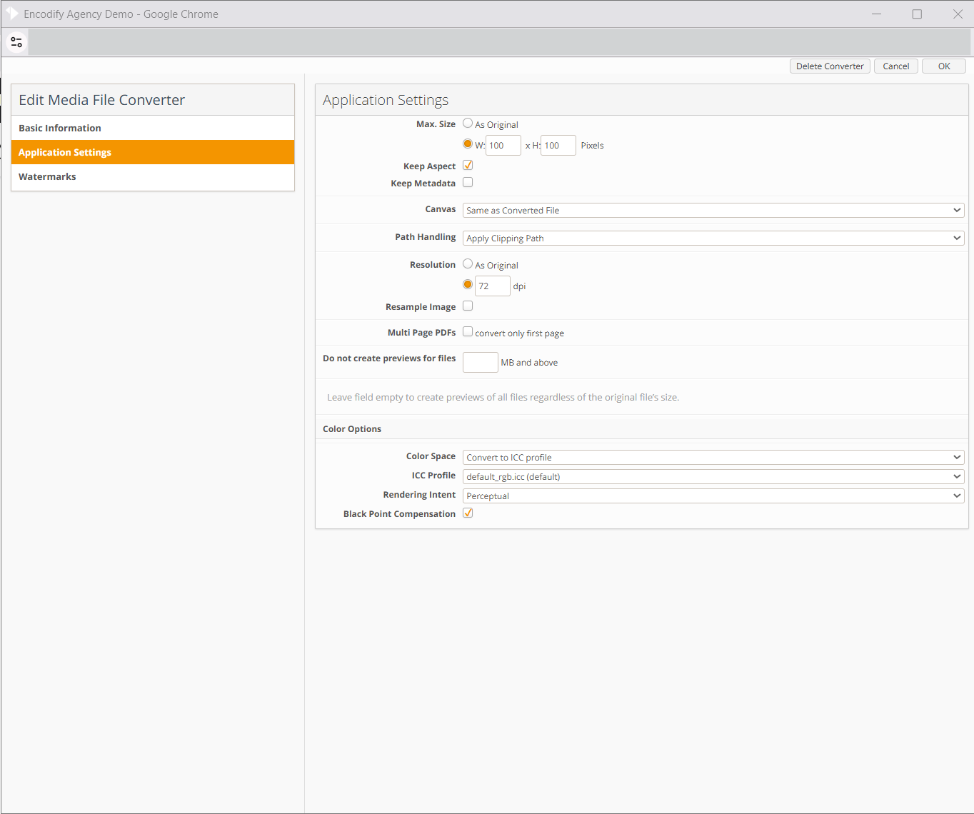The width and height of the screenshot is (974, 814).
Task: Enable the Resample Image checkbox
Action: click(x=468, y=306)
